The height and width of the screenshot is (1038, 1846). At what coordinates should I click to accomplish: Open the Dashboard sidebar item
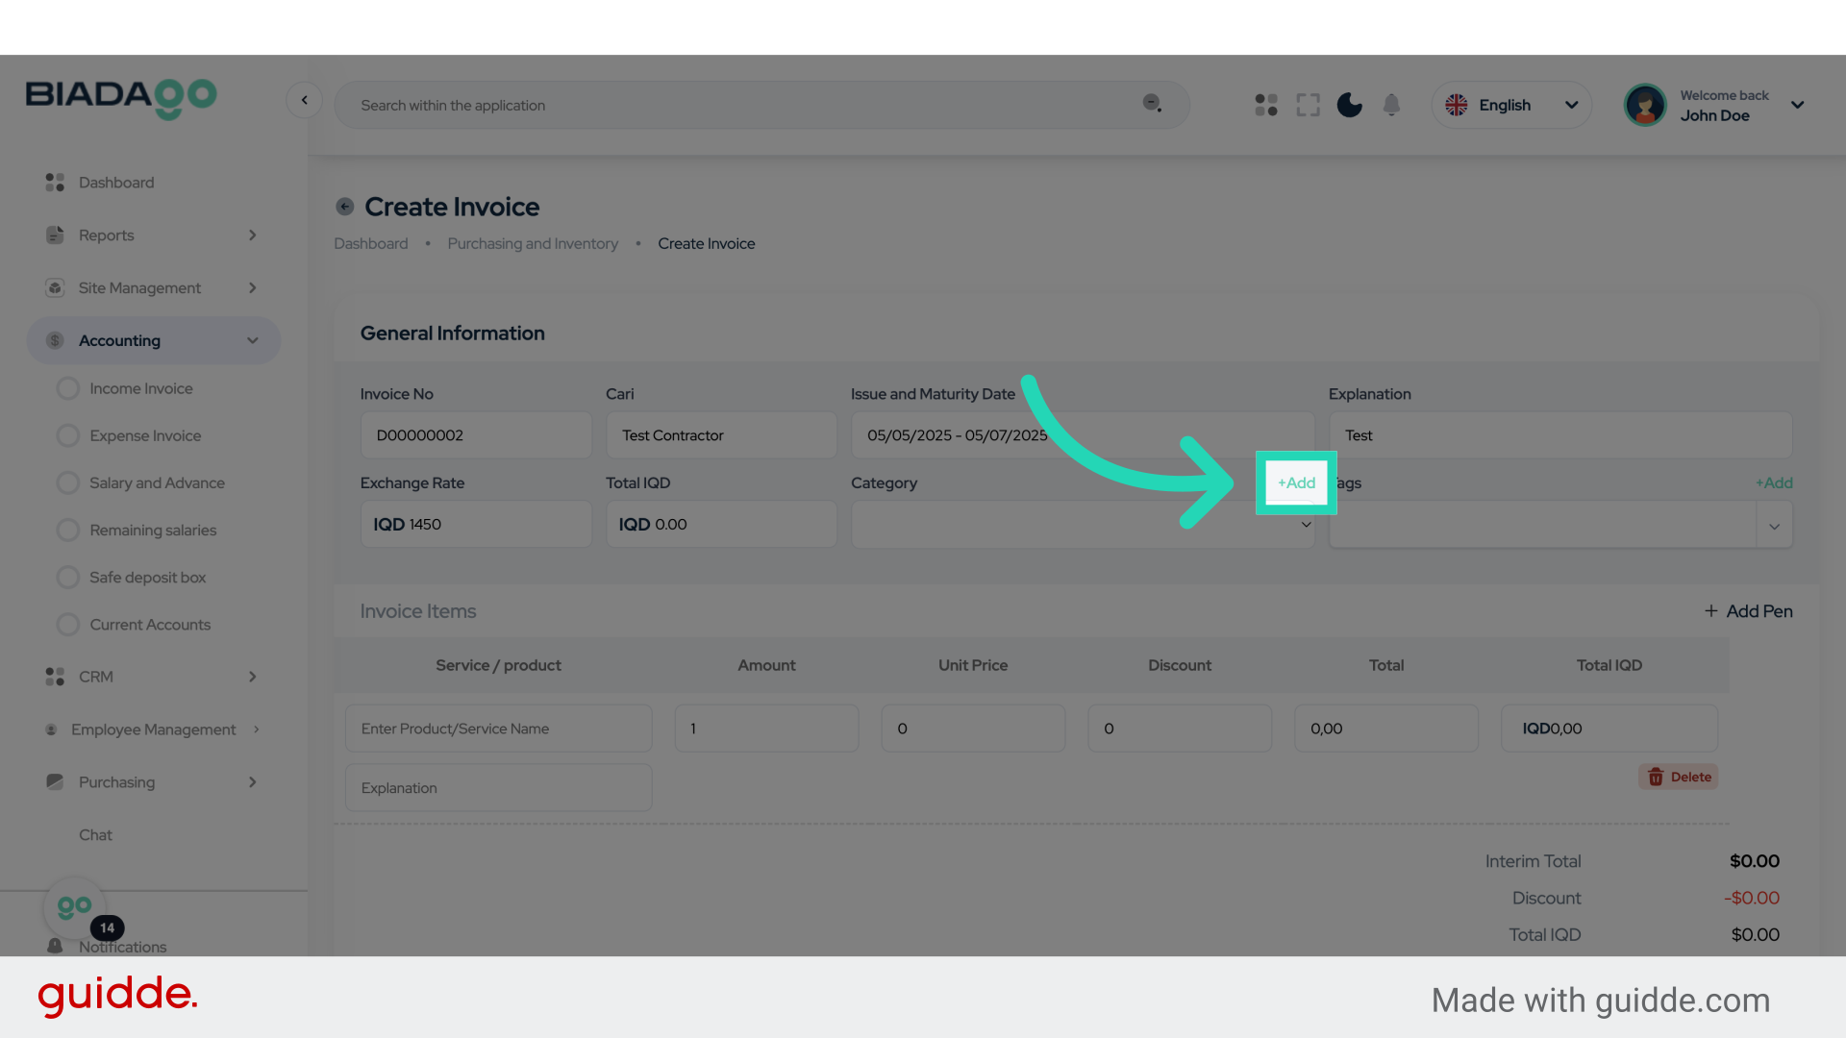click(115, 183)
